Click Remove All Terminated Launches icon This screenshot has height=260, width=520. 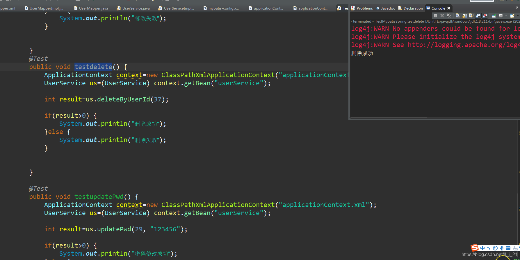point(449,16)
